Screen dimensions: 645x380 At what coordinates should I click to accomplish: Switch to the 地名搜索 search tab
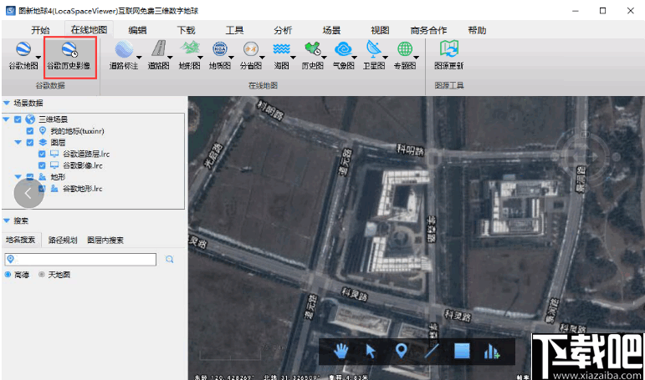tap(21, 240)
